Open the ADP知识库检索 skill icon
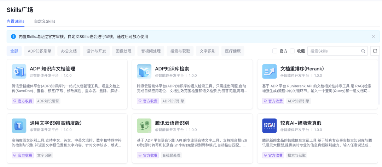This screenshot has height=167, width=382. tap(144, 71)
